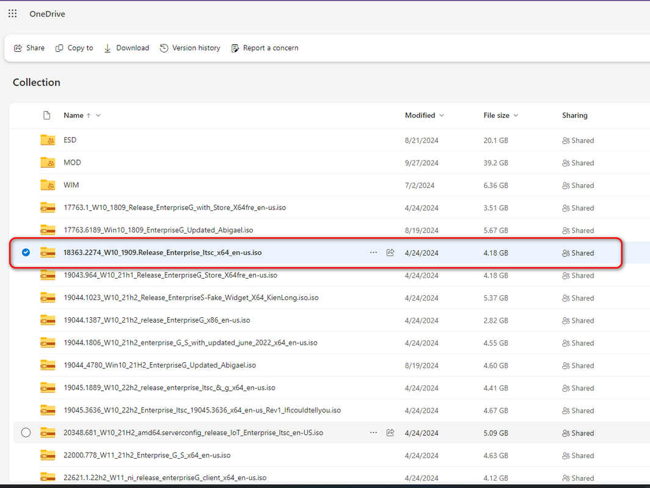Image resolution: width=650 pixels, height=488 pixels.
Task: Open 19044.1023 EnterpriseS-Fake_Widget file
Action: click(191, 298)
